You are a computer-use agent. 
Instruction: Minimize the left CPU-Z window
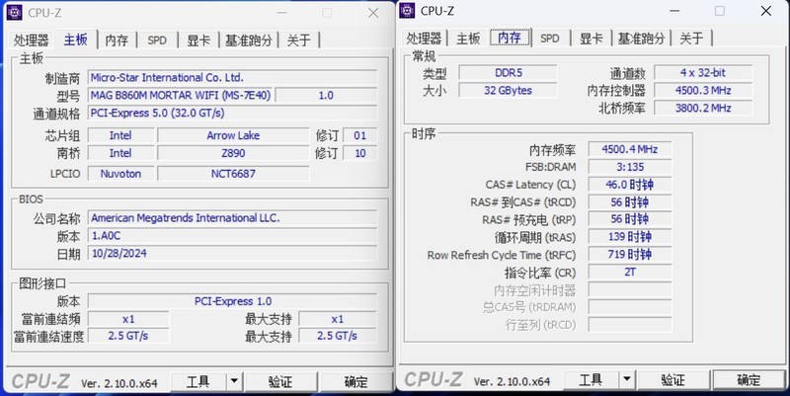point(282,13)
